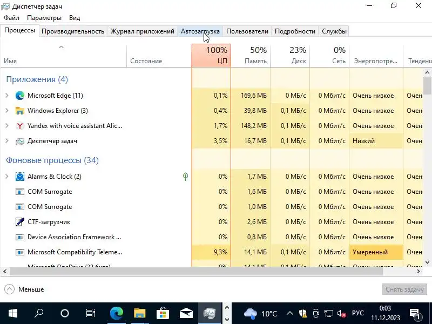Screen dimensions: 432x324
Task: Sort by the Память column header
Action: coord(251,56)
